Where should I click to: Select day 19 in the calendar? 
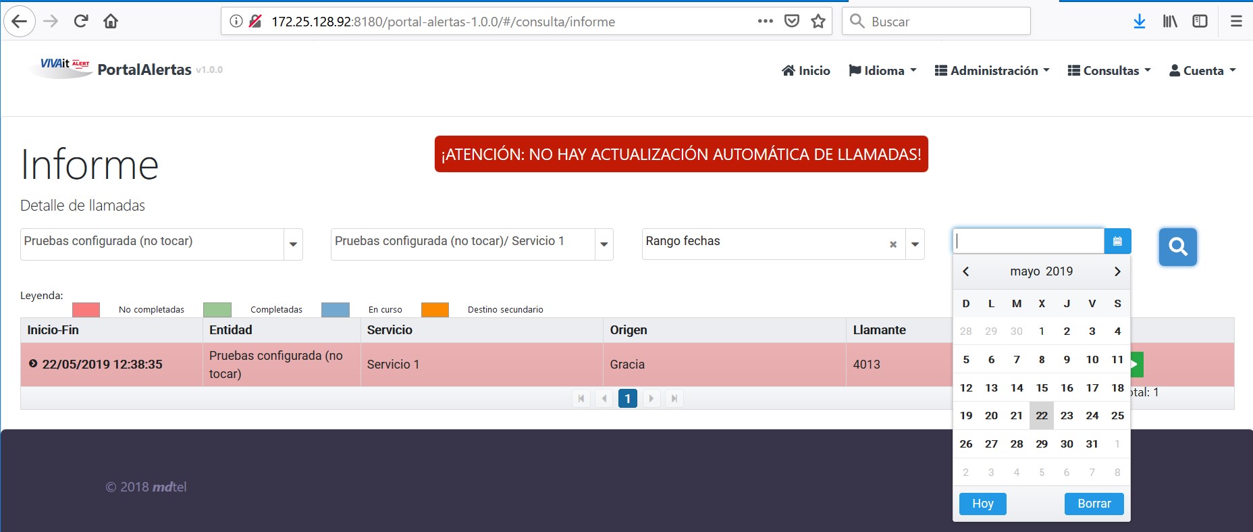[966, 416]
